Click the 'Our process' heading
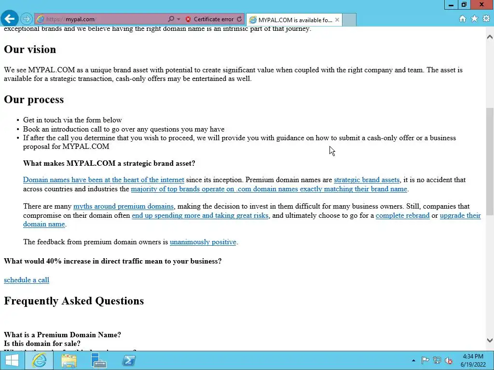494x370 pixels. click(34, 99)
